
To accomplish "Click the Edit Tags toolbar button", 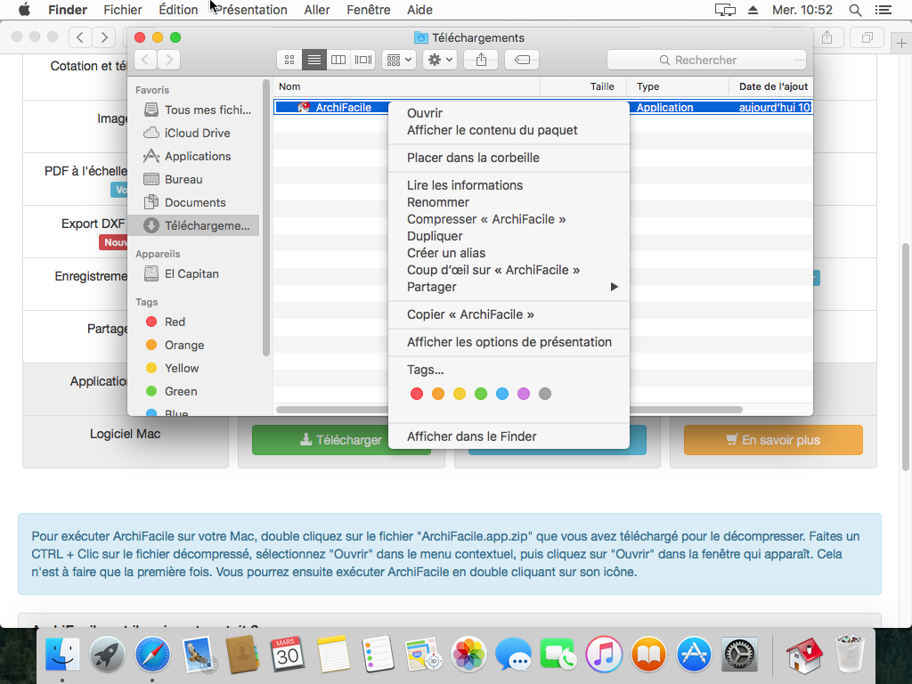I will (x=522, y=60).
